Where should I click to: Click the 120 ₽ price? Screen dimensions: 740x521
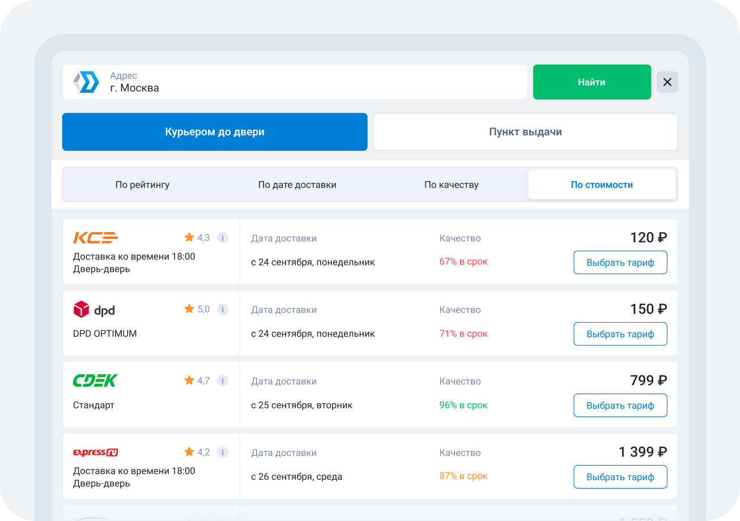coord(649,238)
